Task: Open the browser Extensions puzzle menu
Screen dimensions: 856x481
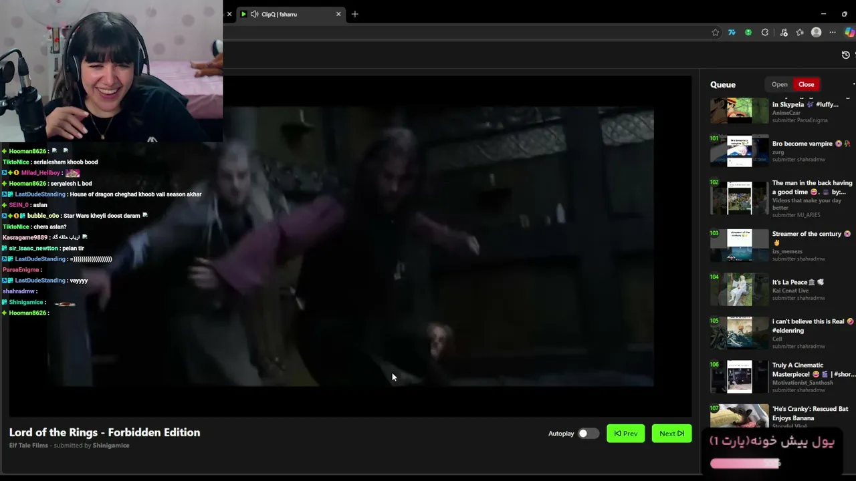Action: pyautogui.click(x=765, y=32)
